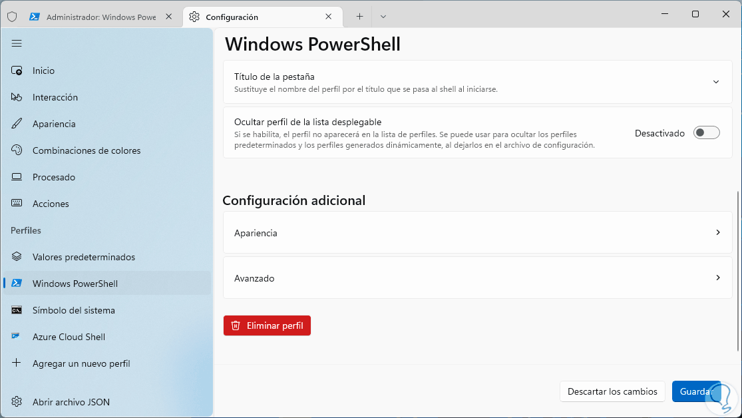Screen dimensions: 742x418
Task: Click the Procesado monitor icon
Action: 17,177
